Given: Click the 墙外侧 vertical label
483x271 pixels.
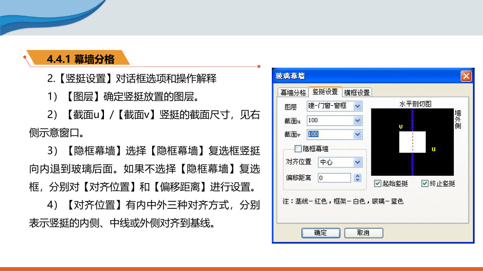Looking at the screenshot, I should [x=458, y=119].
